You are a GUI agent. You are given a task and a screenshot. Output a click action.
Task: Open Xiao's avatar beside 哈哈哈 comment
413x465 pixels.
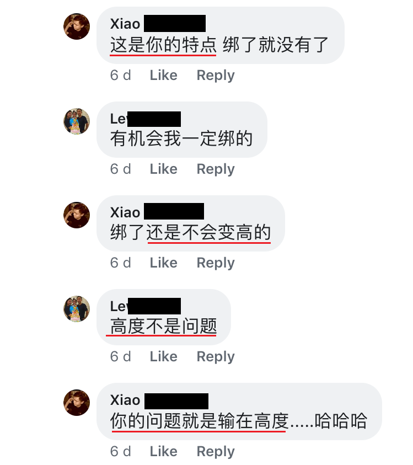[77, 403]
